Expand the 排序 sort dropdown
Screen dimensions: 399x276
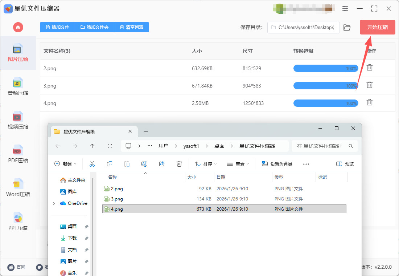pos(205,164)
